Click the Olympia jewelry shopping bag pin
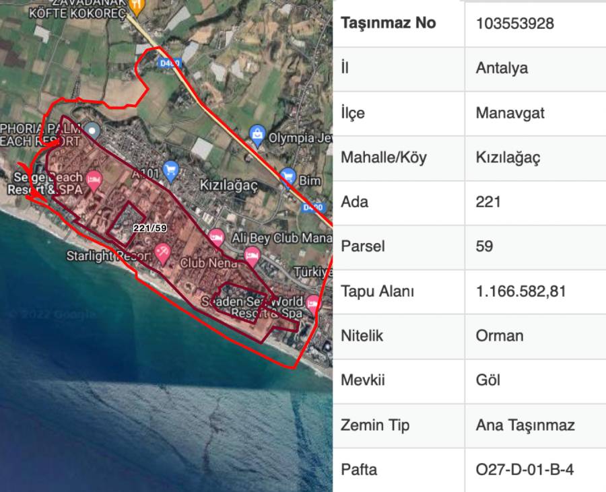Screen dimensions: 606x492 click(257, 136)
